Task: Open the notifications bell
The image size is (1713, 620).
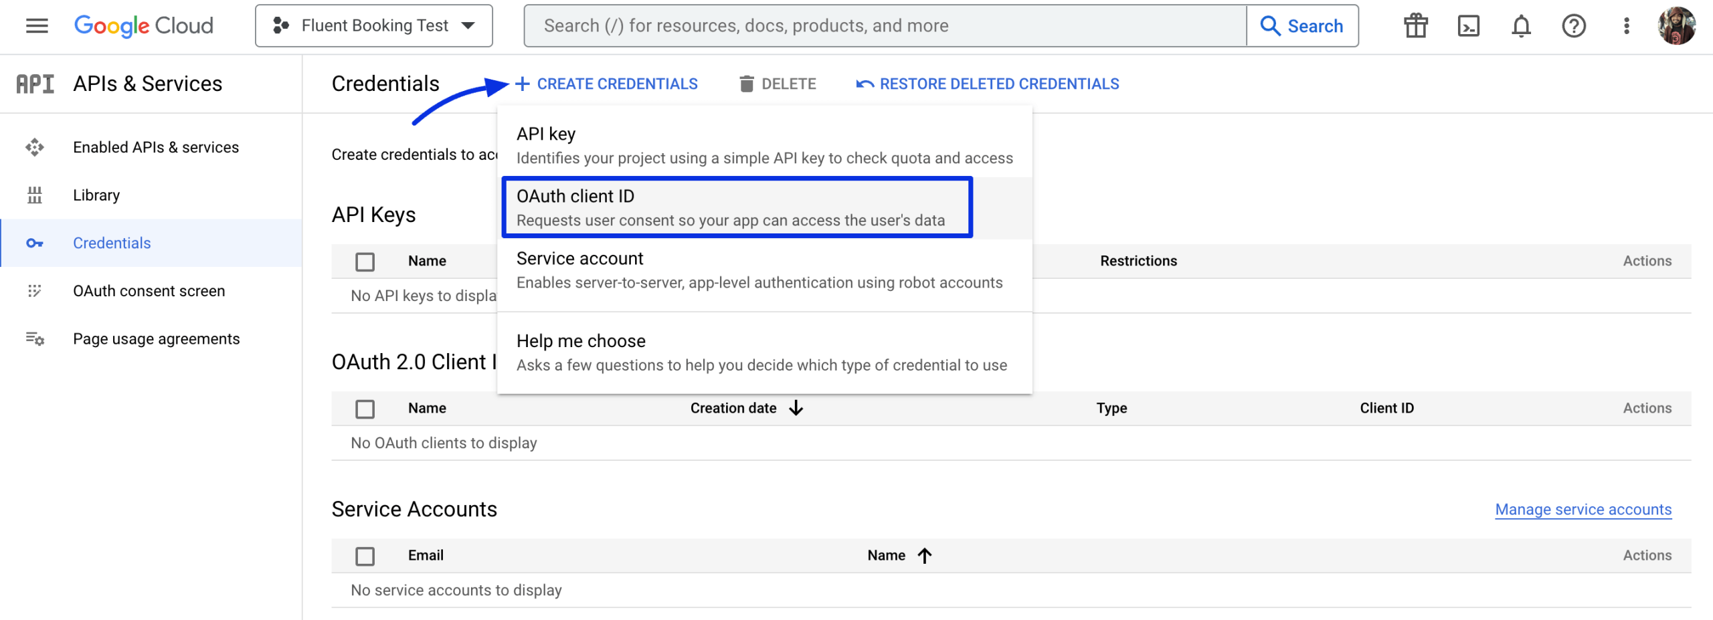Action: [x=1521, y=26]
